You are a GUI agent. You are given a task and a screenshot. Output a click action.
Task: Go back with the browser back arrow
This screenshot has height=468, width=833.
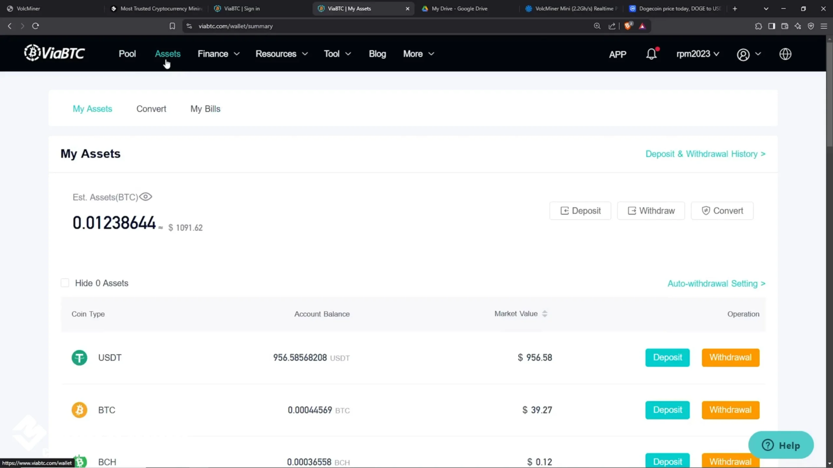10,26
